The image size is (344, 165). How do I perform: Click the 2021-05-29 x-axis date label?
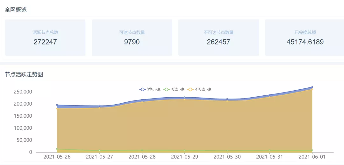[x=185, y=157]
